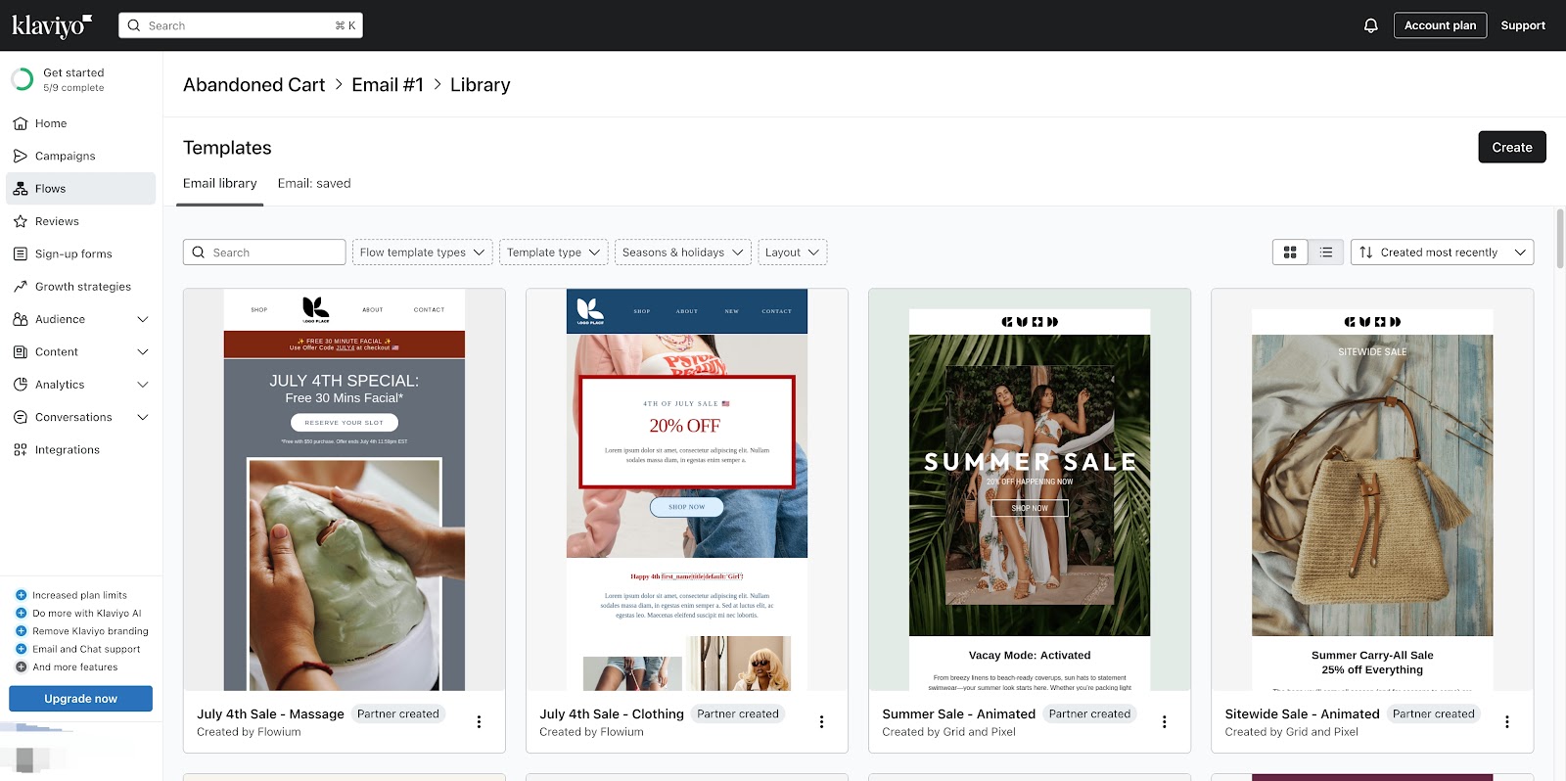The image size is (1566, 781).
Task: Go to Email #1 breadcrumb
Action: 388,85
